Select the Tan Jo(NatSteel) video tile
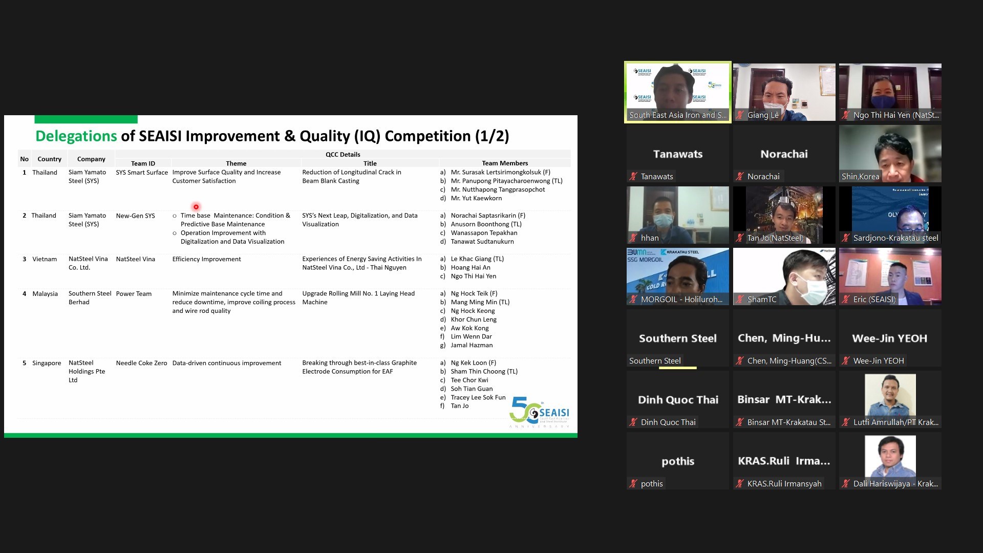Screen dimensions: 983x553 784,215
